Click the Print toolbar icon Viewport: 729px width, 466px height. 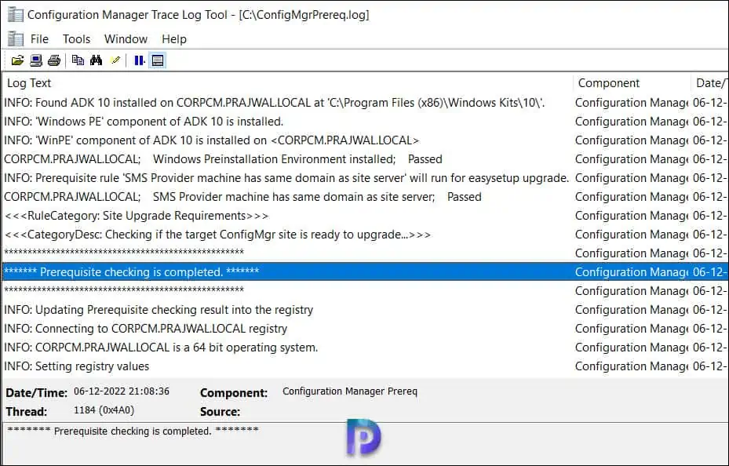coord(54,60)
